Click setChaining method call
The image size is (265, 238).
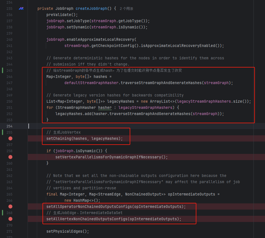pyautogui.click(x=59, y=139)
